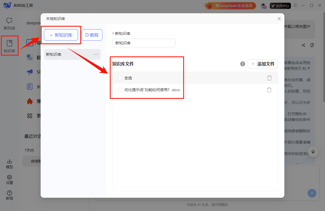The height and width of the screenshot is (211, 325).
Task: Check the 优化提示词 docx file checkbox
Action: [120, 90]
